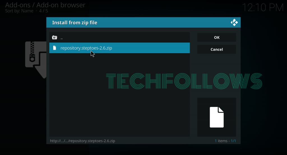Click the parent folder back icon
The height and width of the screenshot is (155, 287).
pos(55,37)
